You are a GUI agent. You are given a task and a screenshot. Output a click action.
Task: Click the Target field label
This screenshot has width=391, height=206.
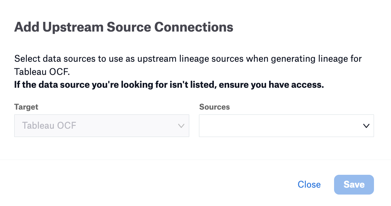[x=26, y=107]
